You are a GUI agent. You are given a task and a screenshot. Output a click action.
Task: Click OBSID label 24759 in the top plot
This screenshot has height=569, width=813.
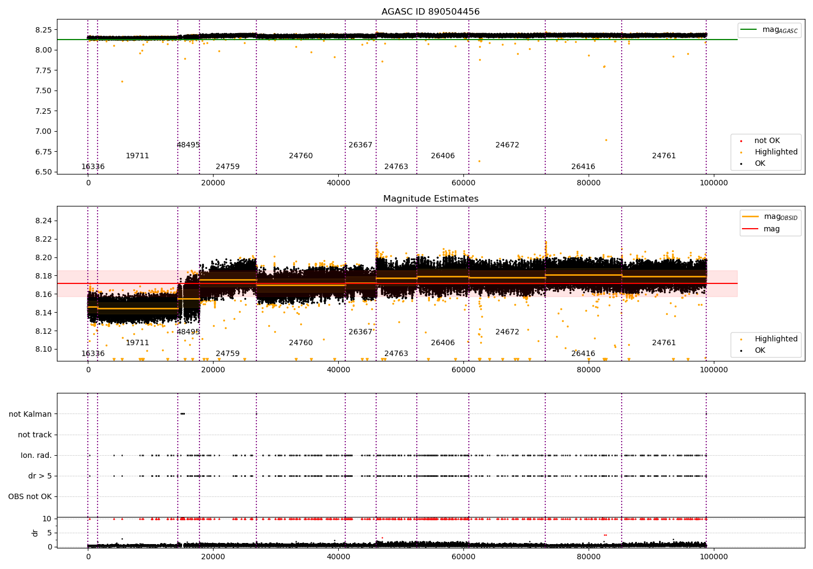point(228,167)
